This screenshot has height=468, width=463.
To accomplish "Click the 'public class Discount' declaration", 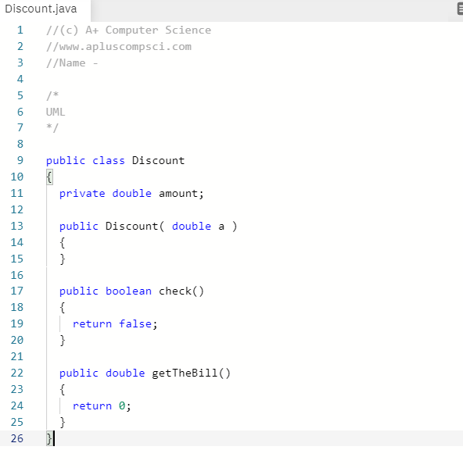I will (x=115, y=161).
